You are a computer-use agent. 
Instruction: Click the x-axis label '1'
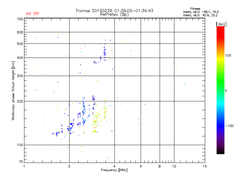(x=24, y=166)
